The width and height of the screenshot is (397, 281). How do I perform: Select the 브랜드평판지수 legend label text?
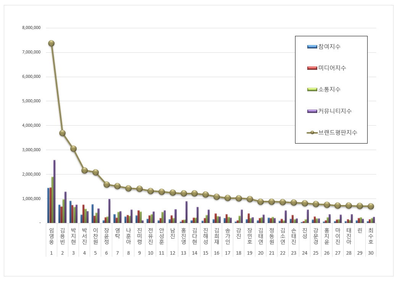click(x=338, y=132)
